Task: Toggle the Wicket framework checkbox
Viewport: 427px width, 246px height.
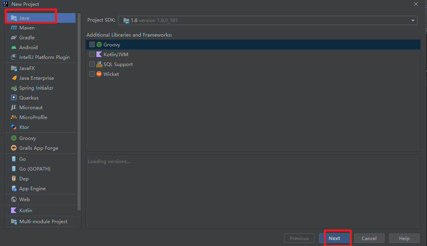Action: [x=92, y=74]
